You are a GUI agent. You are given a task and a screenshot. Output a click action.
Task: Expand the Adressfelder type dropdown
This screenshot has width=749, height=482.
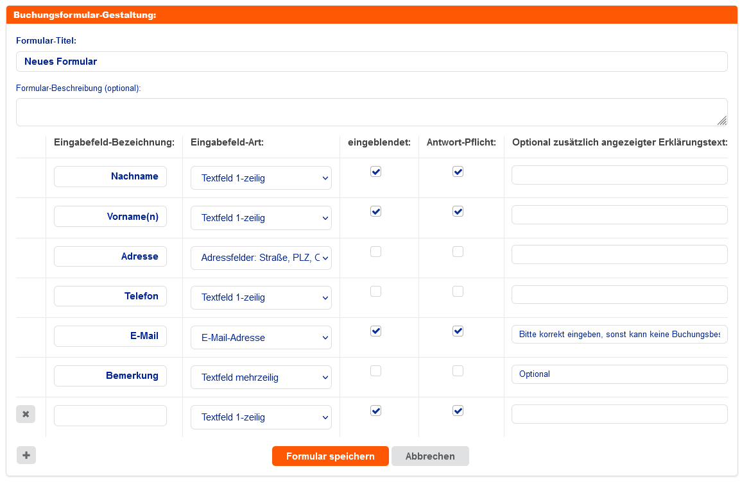point(261,258)
